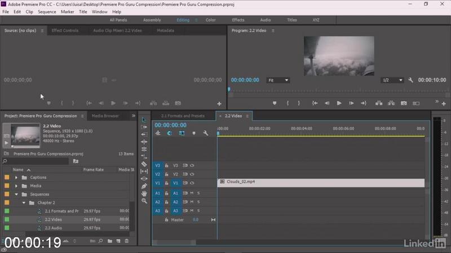Screen dimensions: 451x253
Task: Export frame with camera icon in Program monitor
Action: pyautogui.click(x=404, y=103)
